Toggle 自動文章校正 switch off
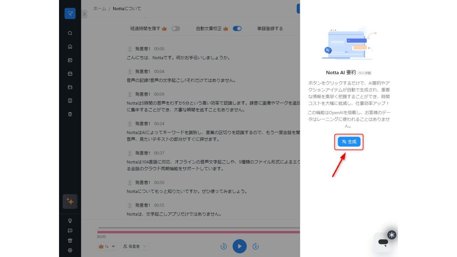The image size is (457, 257). pos(237,29)
